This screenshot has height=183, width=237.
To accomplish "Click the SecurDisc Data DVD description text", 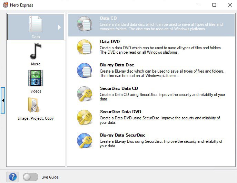I will [160, 120].
